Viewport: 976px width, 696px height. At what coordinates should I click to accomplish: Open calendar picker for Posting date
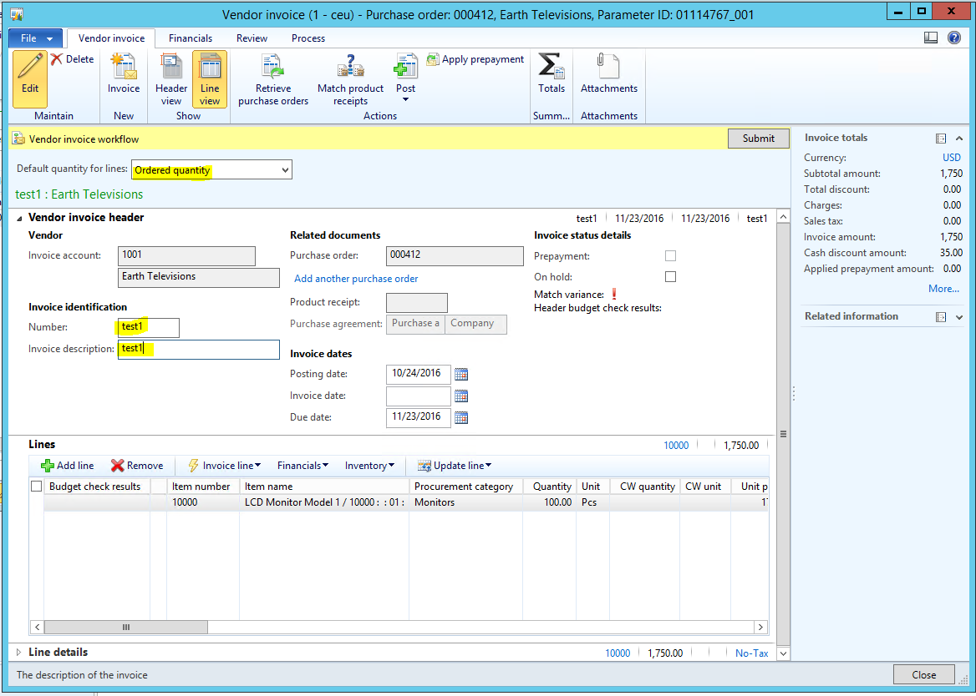pos(461,374)
